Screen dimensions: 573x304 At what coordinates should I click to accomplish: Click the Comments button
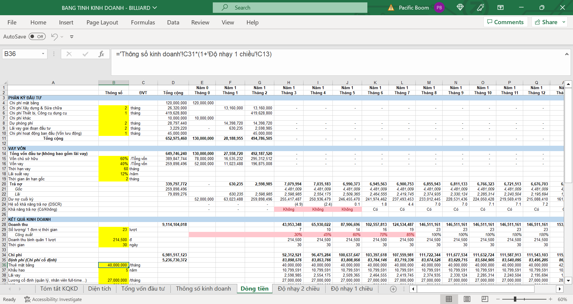[506, 22]
